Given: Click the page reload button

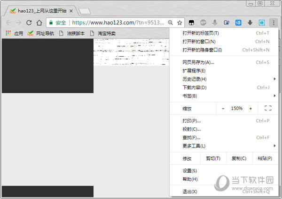Looking at the screenshot, I should pos(29,22).
